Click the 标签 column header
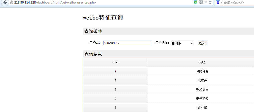254x112 pixels. click(x=201, y=62)
